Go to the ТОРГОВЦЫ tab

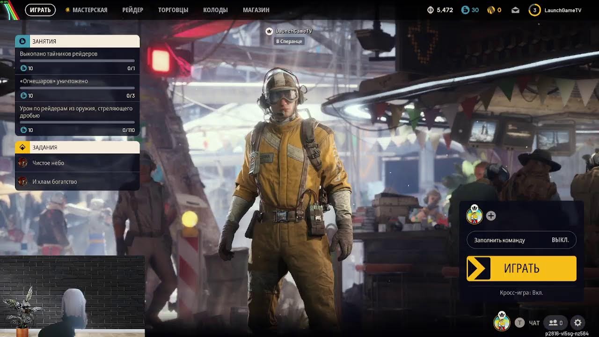point(173,10)
